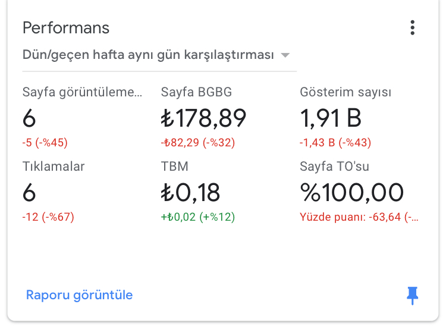The image size is (446, 326).
Task: Select the Sayfa görüntüleme metric label
Action: (82, 92)
